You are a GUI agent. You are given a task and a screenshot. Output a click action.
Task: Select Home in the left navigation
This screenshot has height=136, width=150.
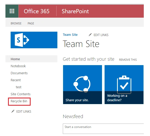[31, 59]
